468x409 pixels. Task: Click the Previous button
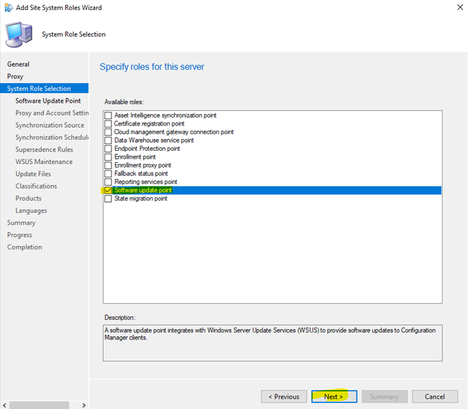tap(284, 397)
